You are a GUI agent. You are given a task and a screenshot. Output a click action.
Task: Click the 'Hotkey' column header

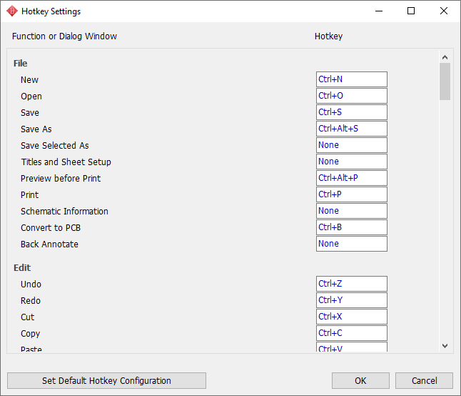click(x=329, y=36)
